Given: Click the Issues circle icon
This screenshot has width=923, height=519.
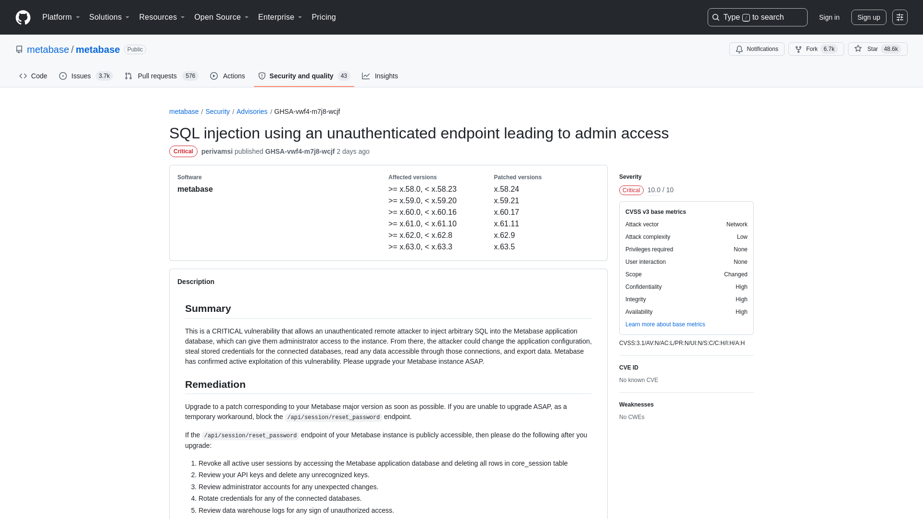Looking at the screenshot, I should (x=63, y=76).
